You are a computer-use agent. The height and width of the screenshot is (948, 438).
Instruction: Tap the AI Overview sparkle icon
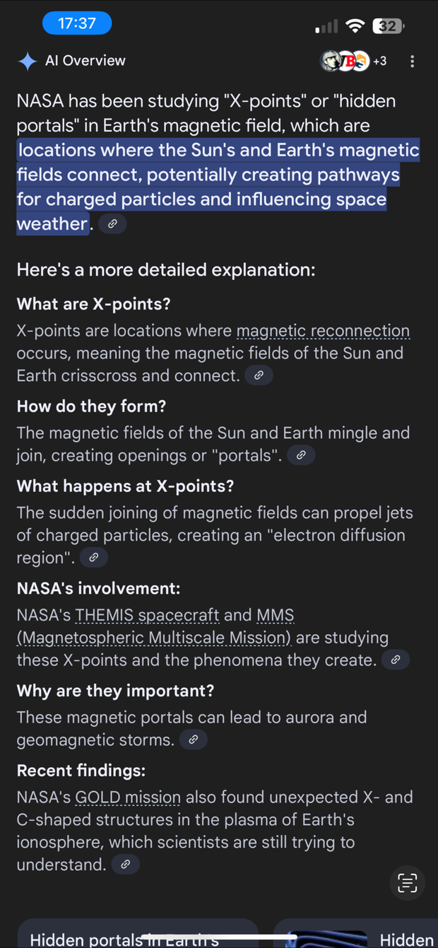coord(28,62)
